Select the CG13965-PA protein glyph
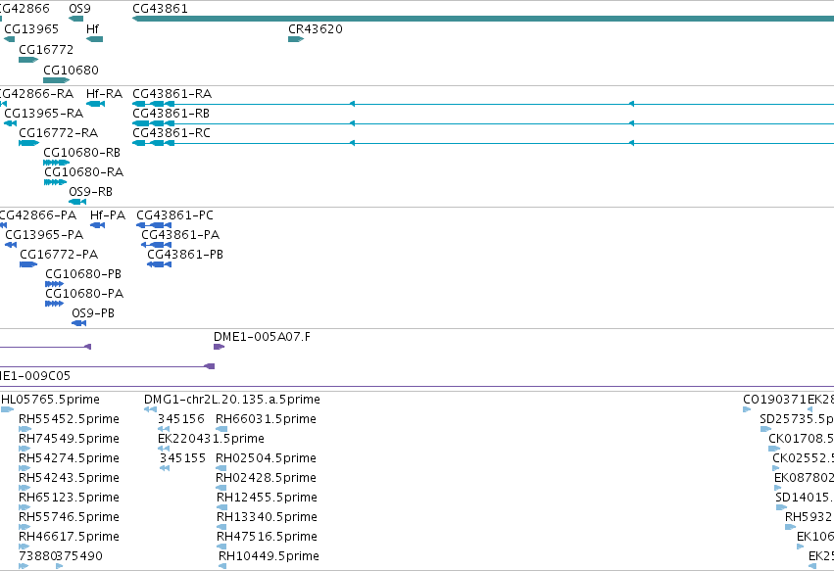 11,245
